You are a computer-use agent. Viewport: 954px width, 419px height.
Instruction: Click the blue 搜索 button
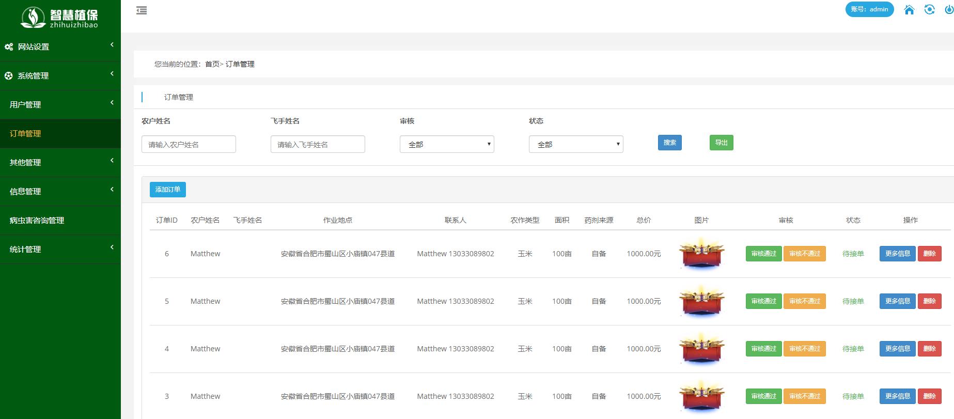[669, 143]
